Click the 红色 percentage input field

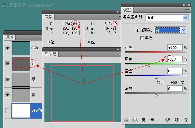coord(175,48)
